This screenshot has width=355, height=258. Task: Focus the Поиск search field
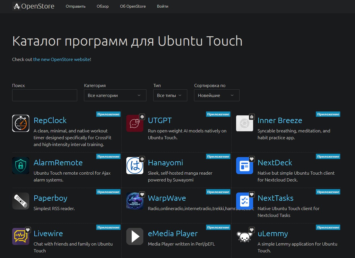45,95
